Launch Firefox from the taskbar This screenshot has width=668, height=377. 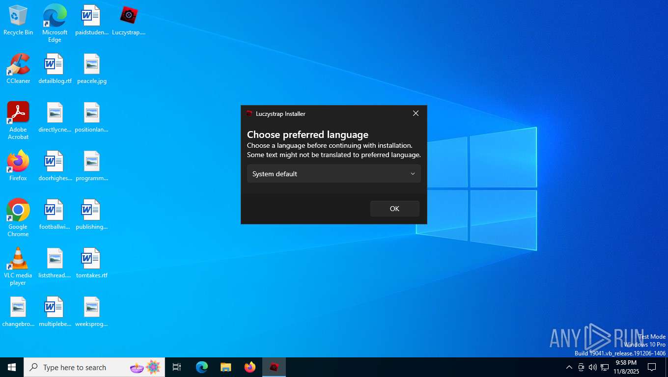click(x=250, y=367)
